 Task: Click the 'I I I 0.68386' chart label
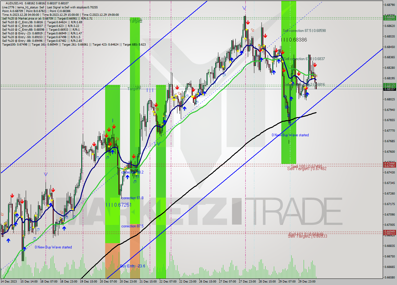click(x=294, y=40)
